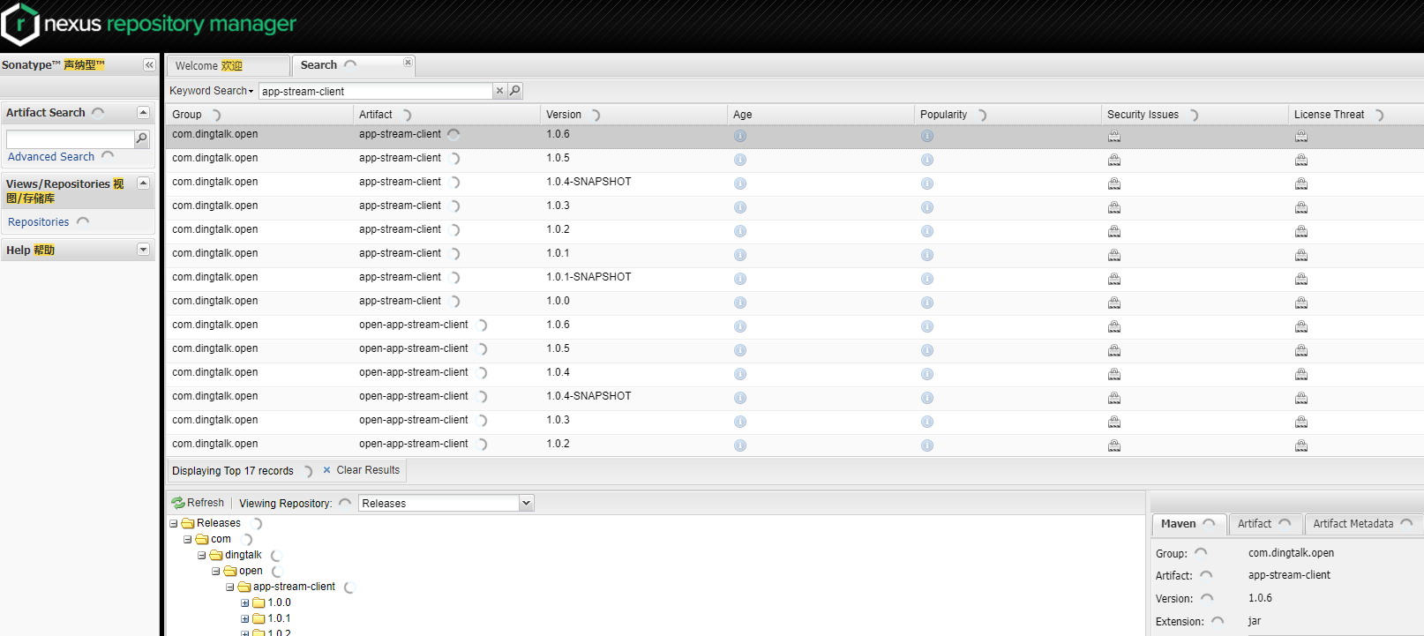
Task: Open the Advanced Search link
Action: (x=51, y=157)
